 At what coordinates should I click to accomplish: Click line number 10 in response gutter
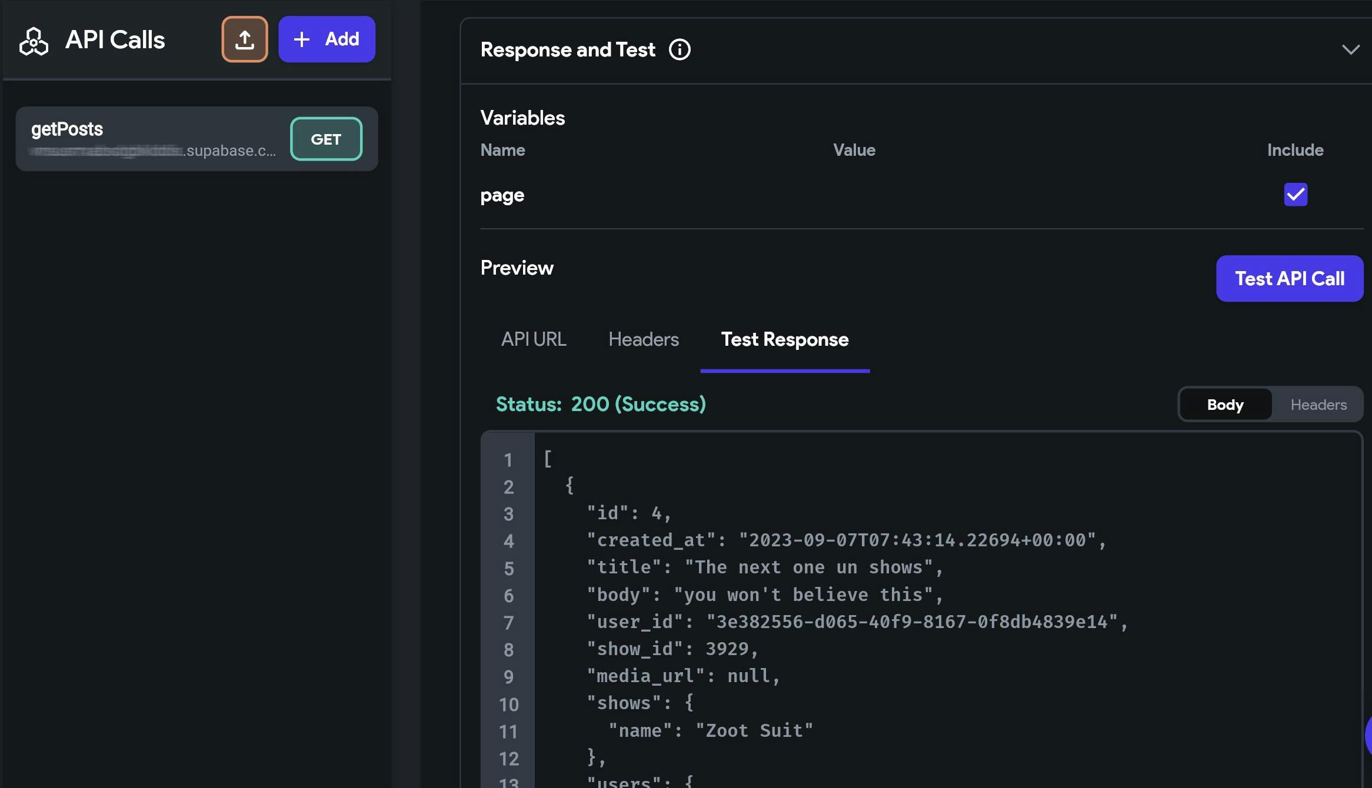click(x=508, y=704)
